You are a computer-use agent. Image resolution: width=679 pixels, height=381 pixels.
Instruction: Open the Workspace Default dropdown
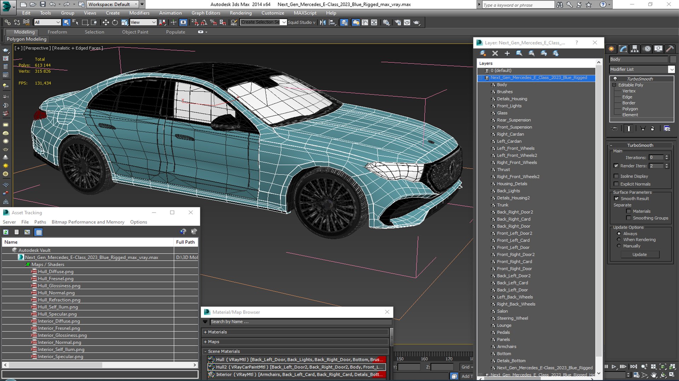click(x=113, y=4)
